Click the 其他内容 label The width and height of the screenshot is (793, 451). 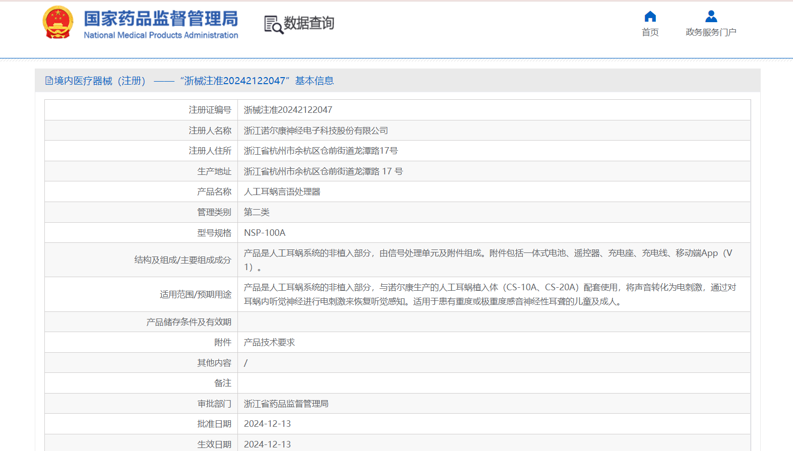(214, 363)
